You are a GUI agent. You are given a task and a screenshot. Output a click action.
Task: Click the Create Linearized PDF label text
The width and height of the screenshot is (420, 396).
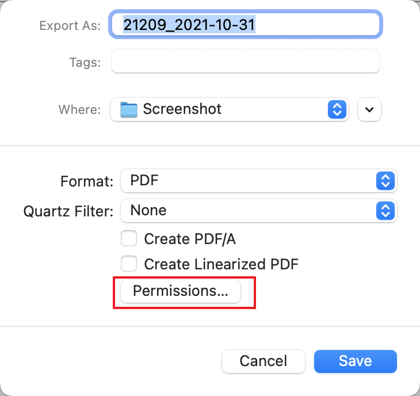[x=221, y=264]
